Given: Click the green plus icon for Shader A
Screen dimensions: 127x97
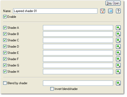Looking at the screenshot, I should coord(118,28).
